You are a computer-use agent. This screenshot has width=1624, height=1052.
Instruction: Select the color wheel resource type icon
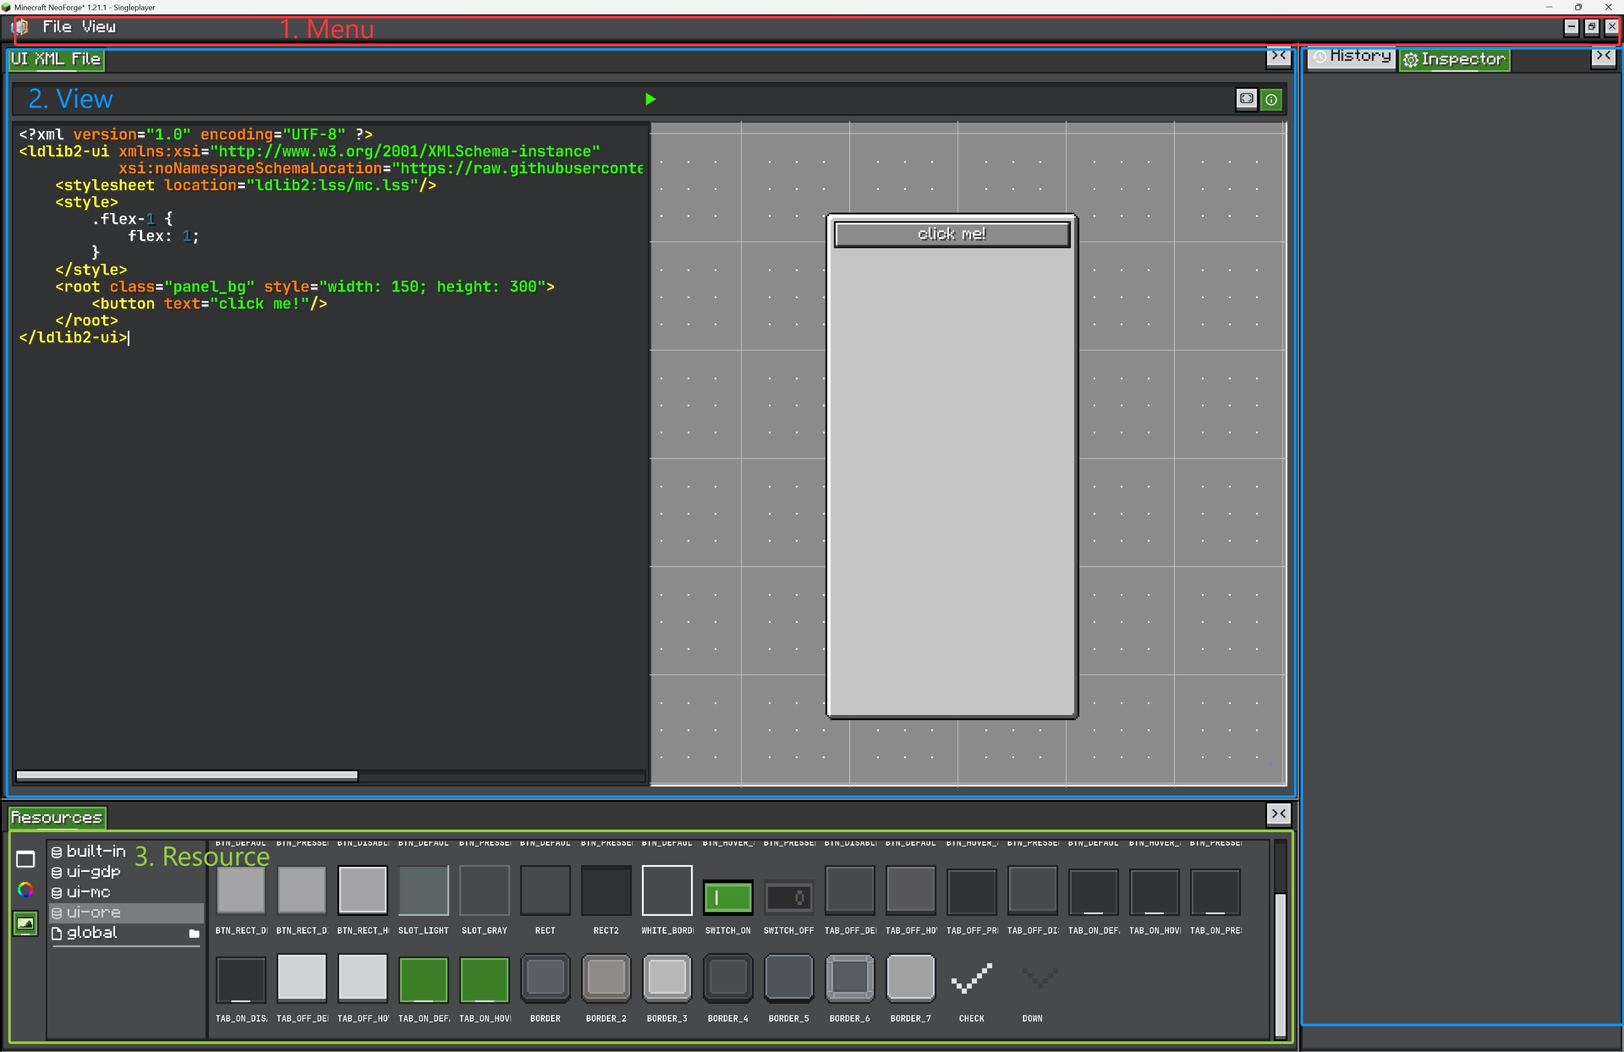25,890
